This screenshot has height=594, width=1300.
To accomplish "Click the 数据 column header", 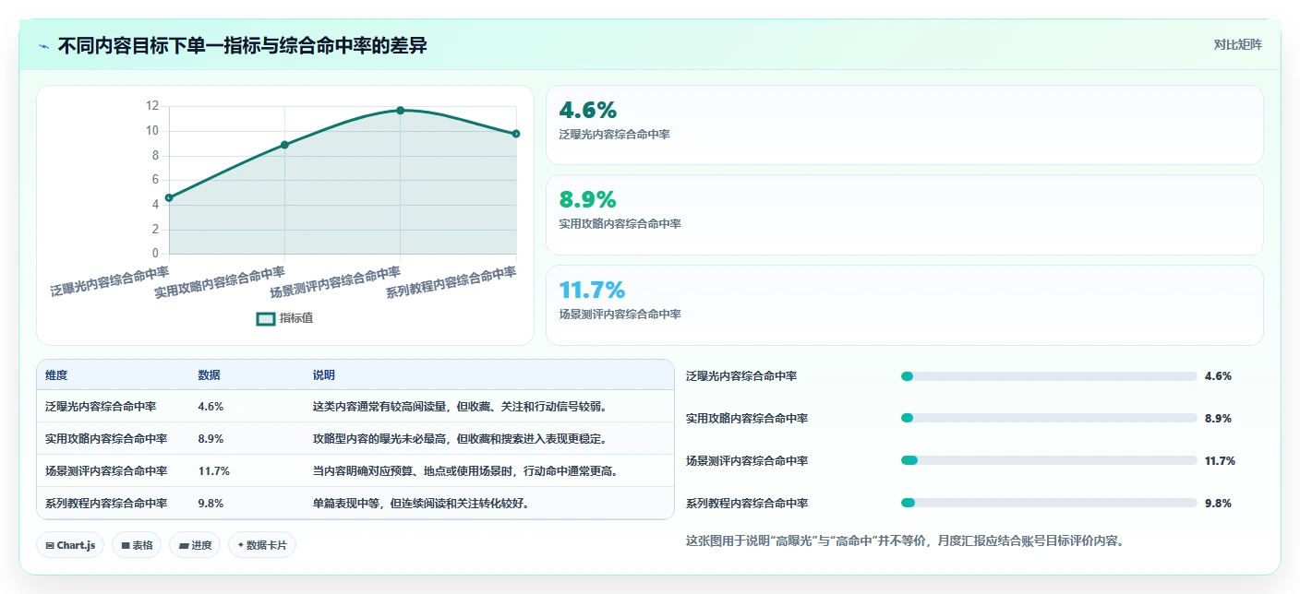I will (209, 375).
